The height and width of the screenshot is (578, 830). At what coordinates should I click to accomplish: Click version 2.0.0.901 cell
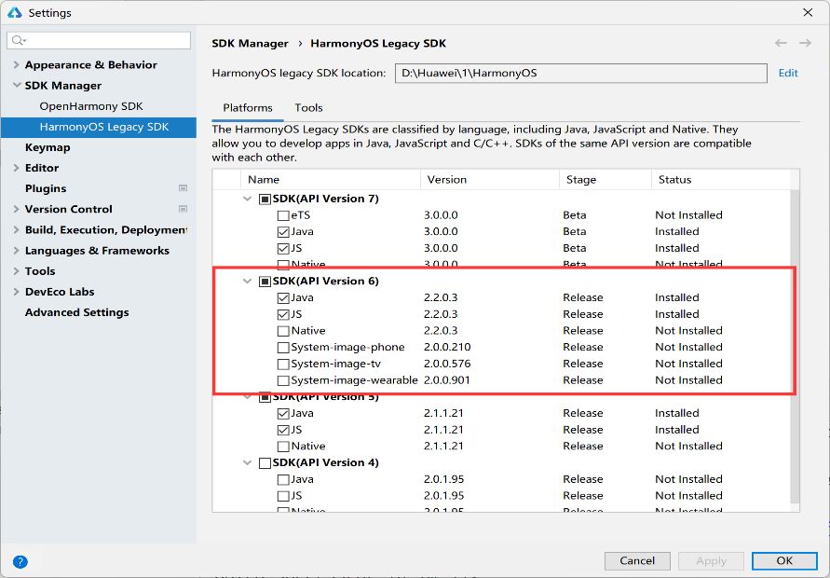[447, 379]
